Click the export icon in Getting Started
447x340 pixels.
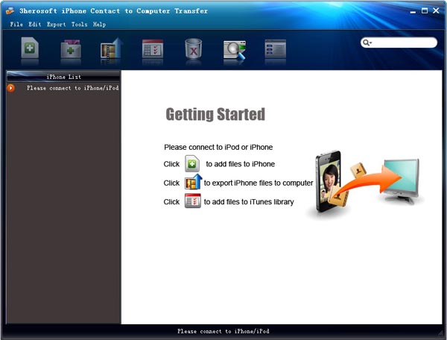coord(193,183)
